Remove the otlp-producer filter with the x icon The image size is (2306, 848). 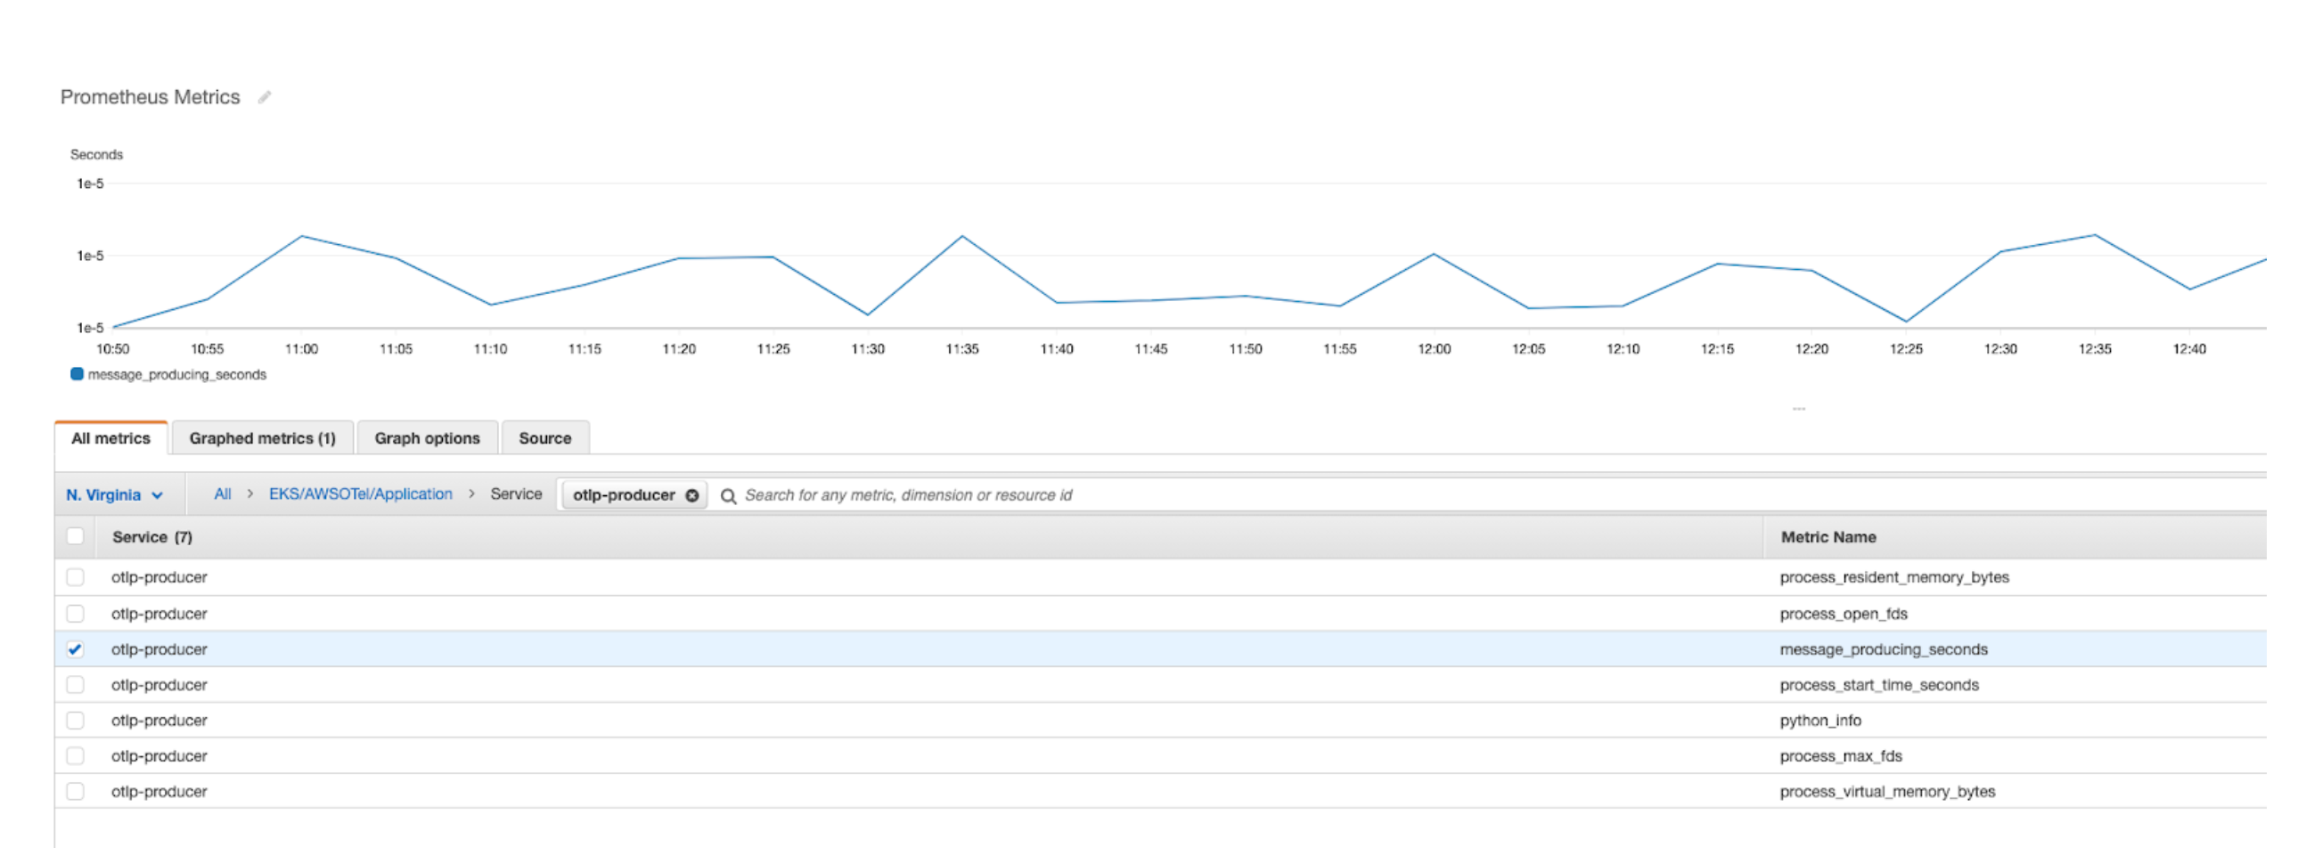[x=692, y=495]
